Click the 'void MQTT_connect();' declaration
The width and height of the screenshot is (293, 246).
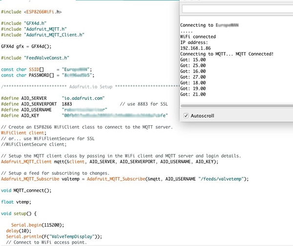pyautogui.click(x=26, y=190)
